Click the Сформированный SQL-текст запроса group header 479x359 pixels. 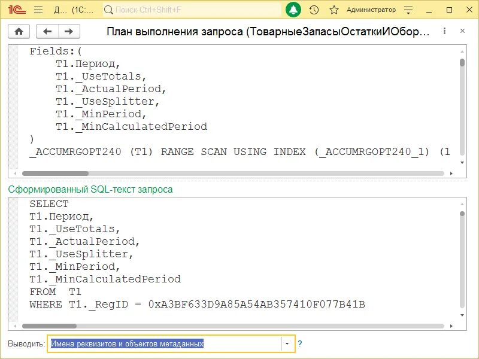click(x=90, y=189)
